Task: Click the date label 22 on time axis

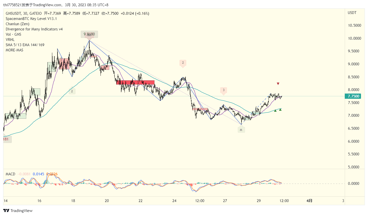Action: [x=140, y=201]
